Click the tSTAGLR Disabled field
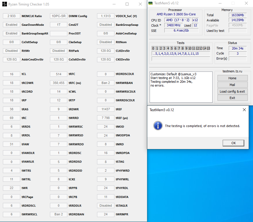 [106, 206]
